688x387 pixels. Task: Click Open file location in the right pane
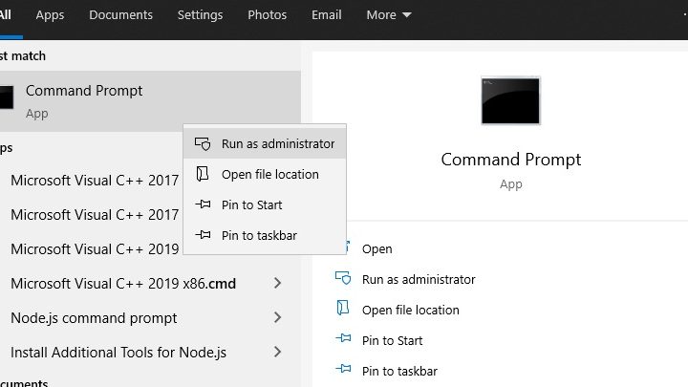(411, 311)
